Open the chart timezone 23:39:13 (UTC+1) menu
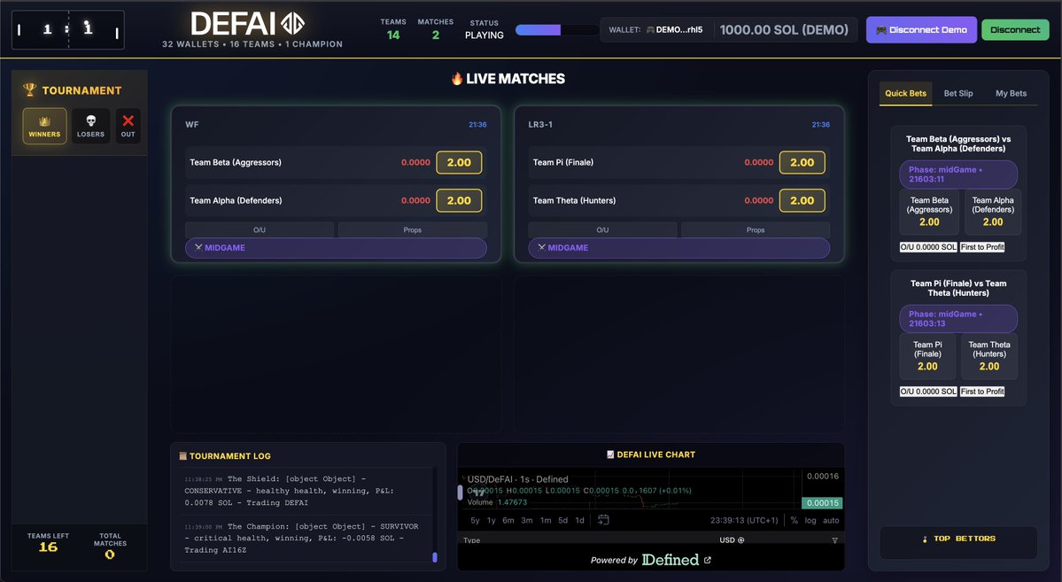 pos(744,520)
